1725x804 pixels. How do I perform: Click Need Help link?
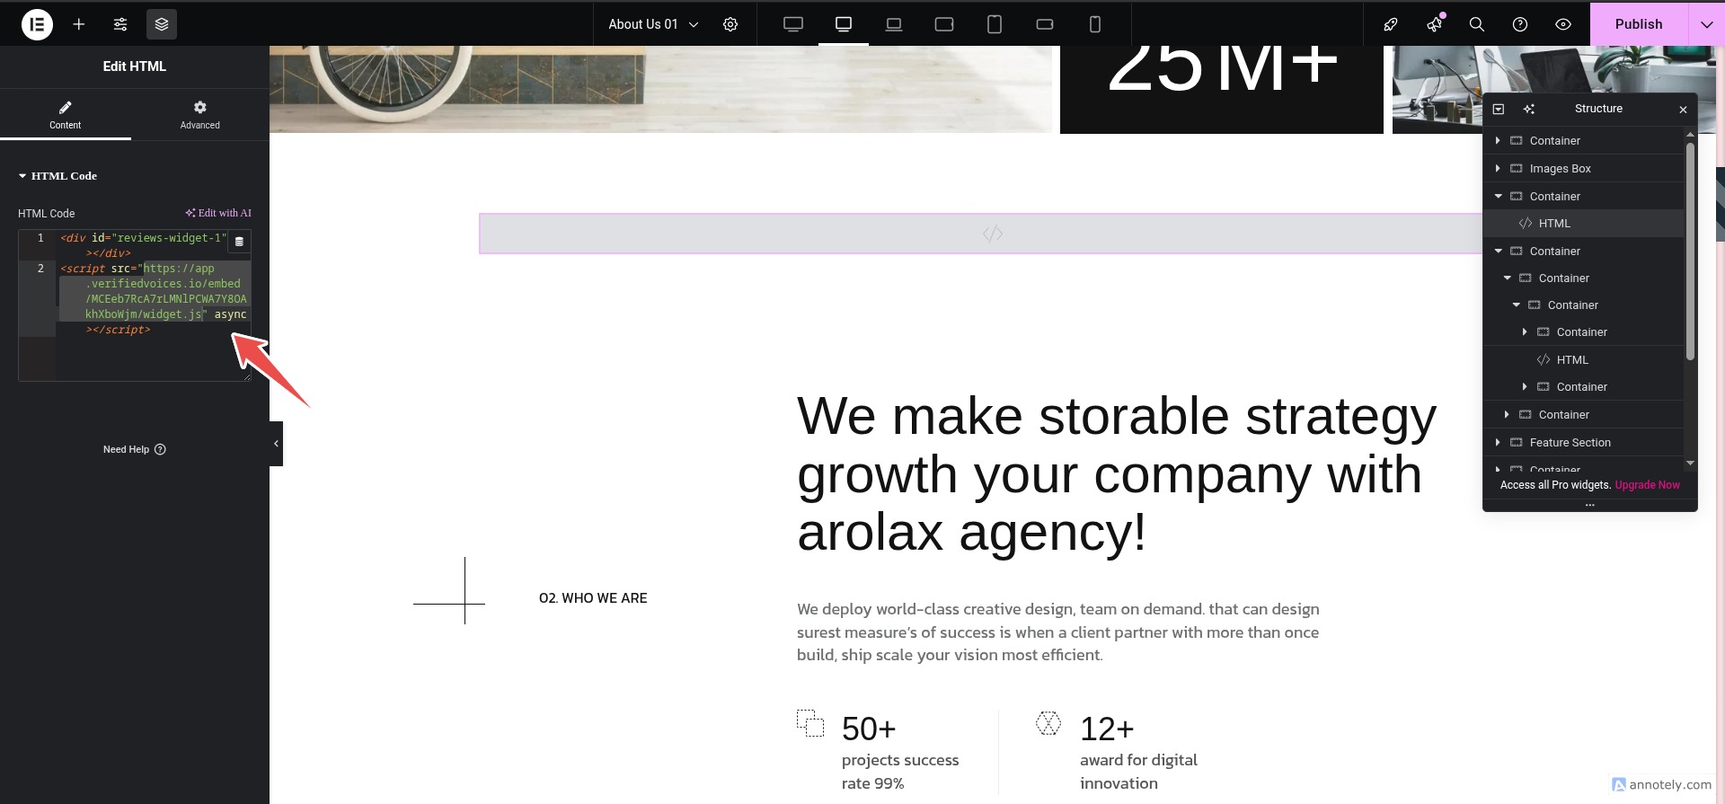click(134, 449)
